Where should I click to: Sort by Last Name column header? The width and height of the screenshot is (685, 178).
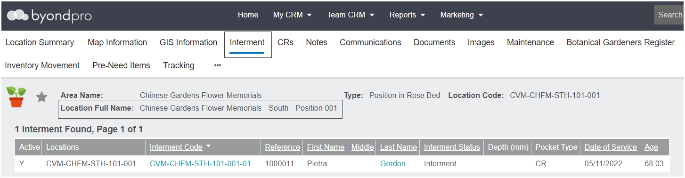pos(399,147)
